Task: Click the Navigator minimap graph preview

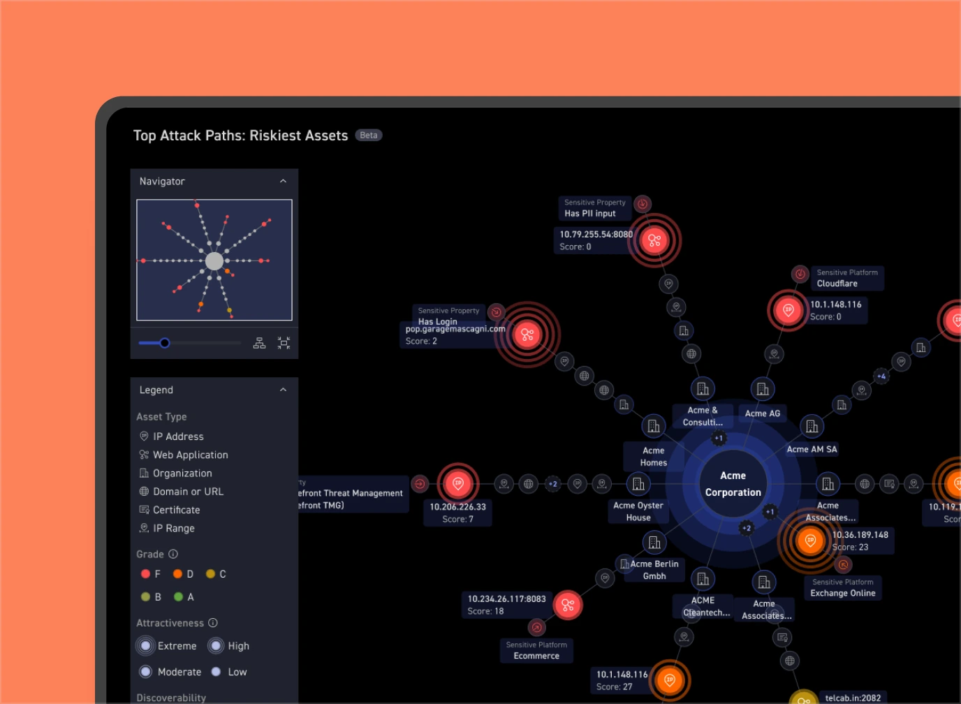Action: 214,260
